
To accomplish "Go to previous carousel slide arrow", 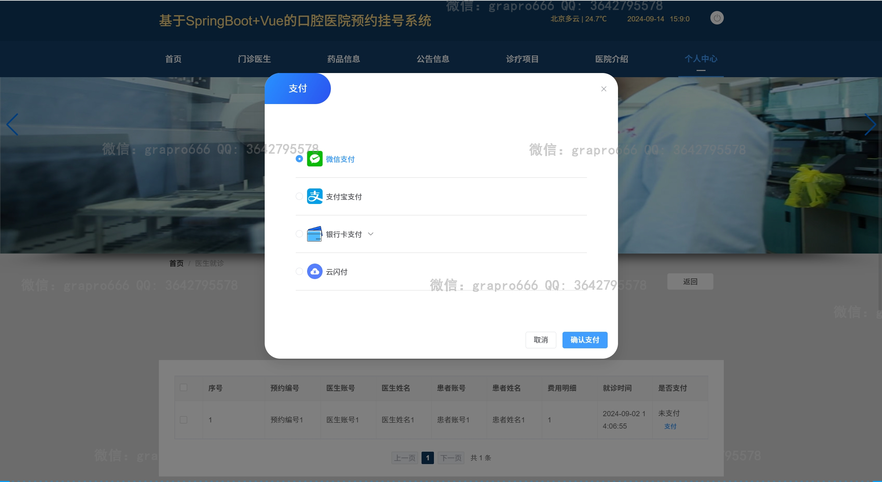I will pos(12,124).
